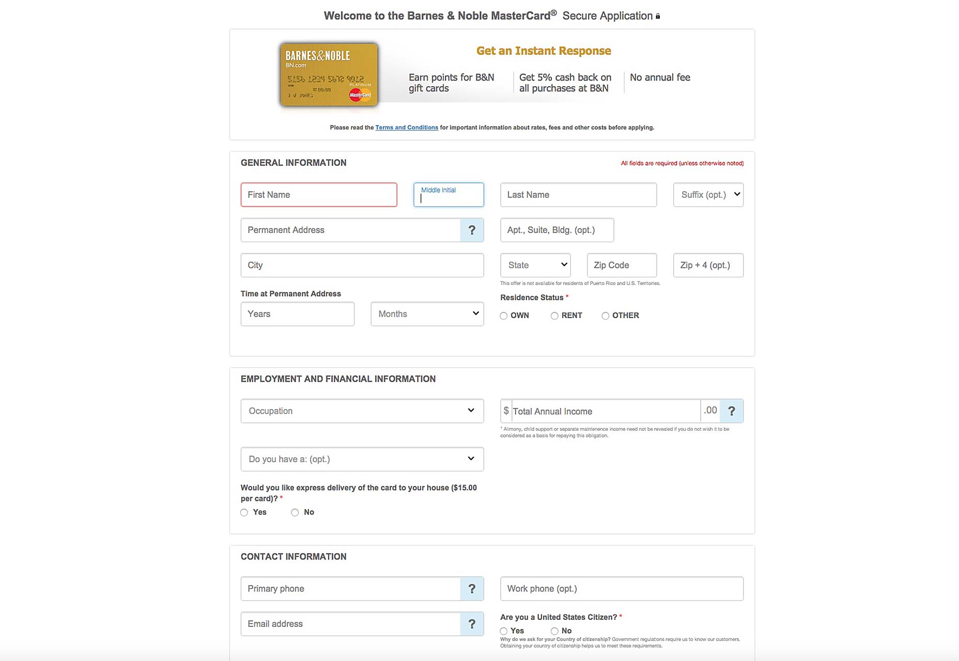
Task: Expand the Do you have a: (opt.) dropdown
Action: (x=362, y=459)
